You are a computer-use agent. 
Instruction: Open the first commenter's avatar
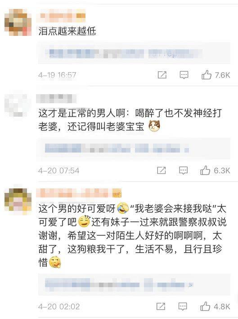(x=18, y=22)
